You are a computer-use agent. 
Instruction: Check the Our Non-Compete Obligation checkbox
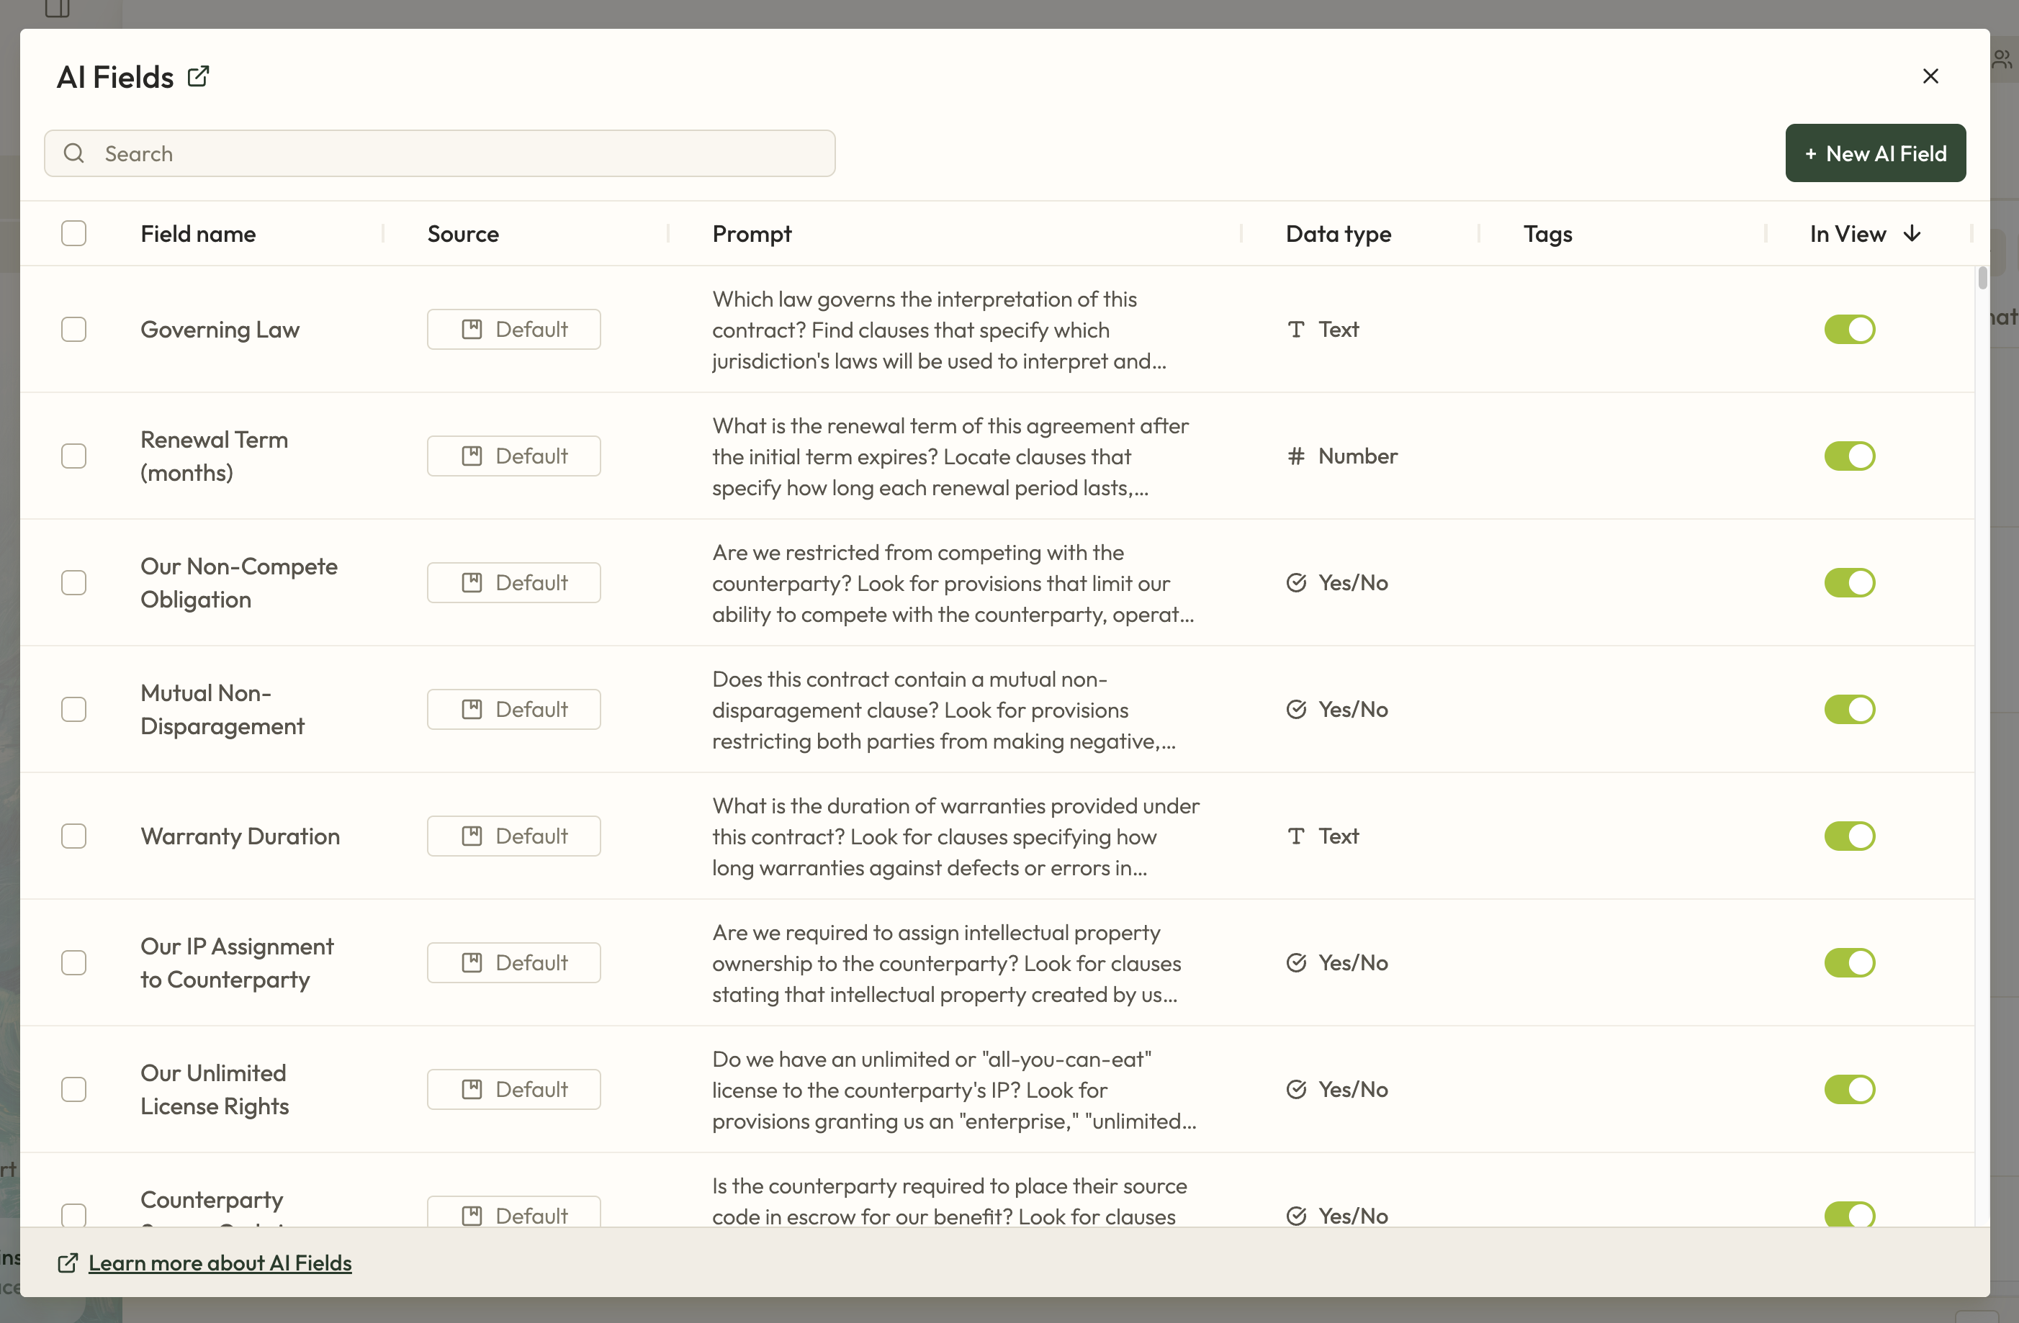73,582
